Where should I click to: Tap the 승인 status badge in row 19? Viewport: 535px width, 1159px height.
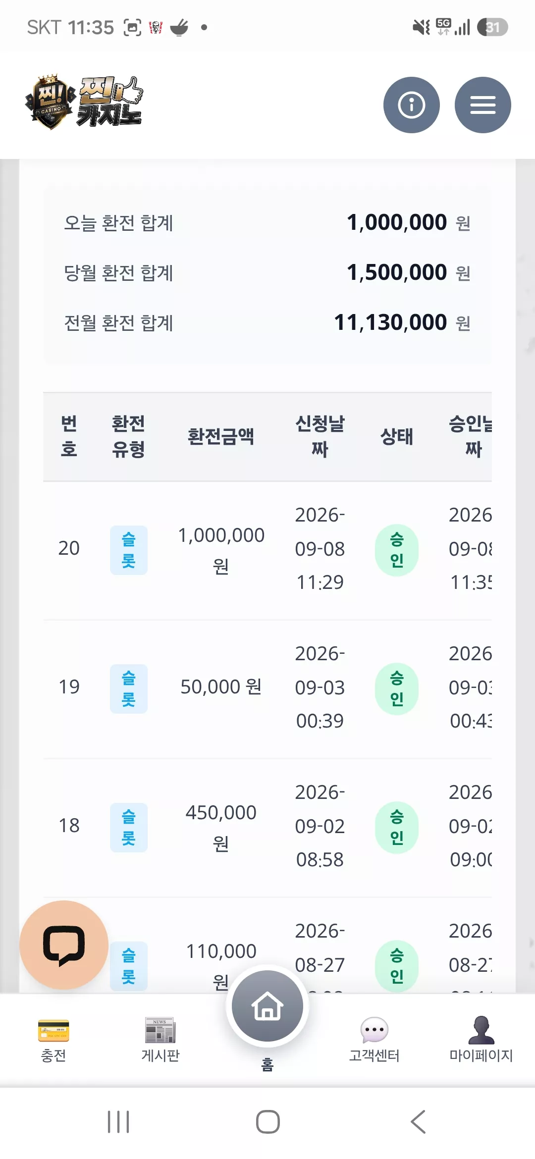(x=397, y=689)
